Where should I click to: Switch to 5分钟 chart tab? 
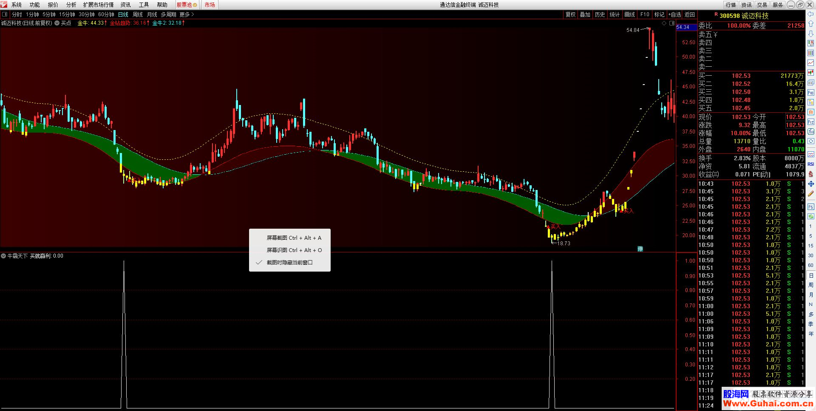[49, 14]
